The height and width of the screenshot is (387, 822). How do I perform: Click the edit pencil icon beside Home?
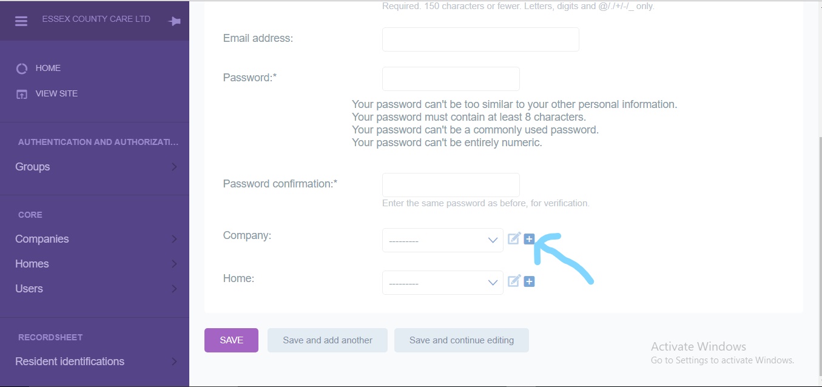(x=514, y=281)
